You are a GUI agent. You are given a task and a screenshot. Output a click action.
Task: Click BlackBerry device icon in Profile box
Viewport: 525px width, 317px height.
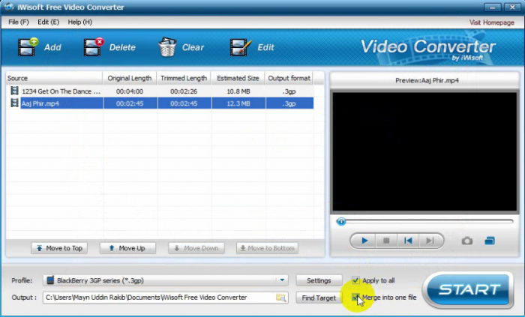pyautogui.click(x=50, y=280)
